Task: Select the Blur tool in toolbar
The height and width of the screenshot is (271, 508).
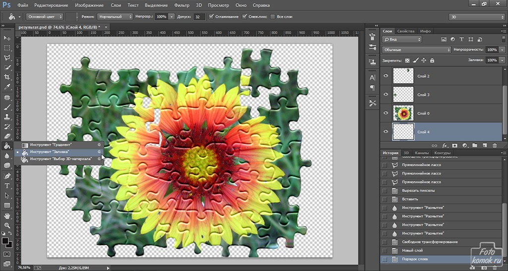Action: (7, 155)
